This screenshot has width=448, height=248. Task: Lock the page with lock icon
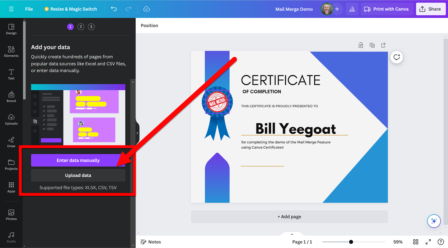361,45
